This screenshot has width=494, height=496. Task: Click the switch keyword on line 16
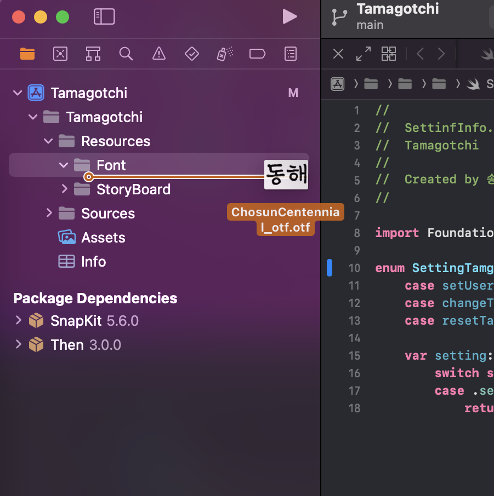(457, 373)
